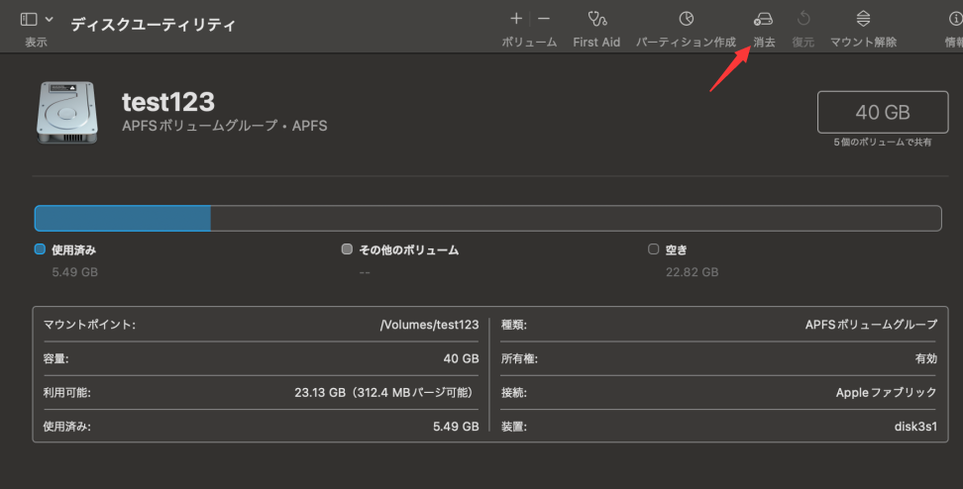The image size is (963, 489).
Task: Click the Appleファブリック connection value
Action: (x=887, y=392)
